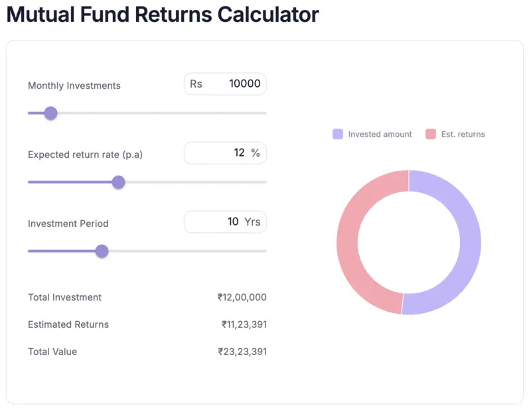Click the Expected return rate slider handle

click(118, 182)
